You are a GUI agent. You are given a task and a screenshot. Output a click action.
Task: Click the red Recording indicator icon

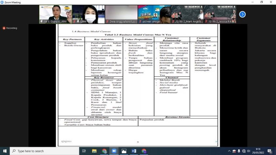pyautogui.click(x=4, y=28)
